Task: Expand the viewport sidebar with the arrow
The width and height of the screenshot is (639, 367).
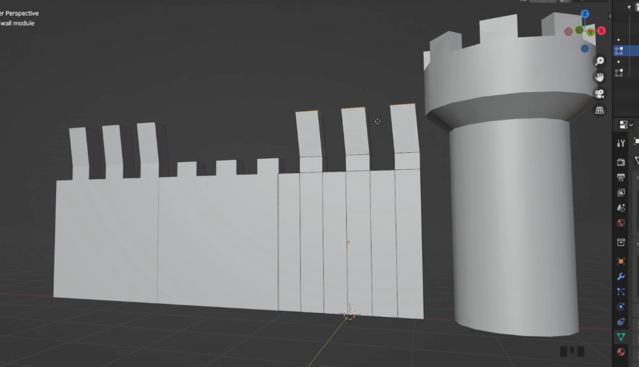Action: point(610,16)
